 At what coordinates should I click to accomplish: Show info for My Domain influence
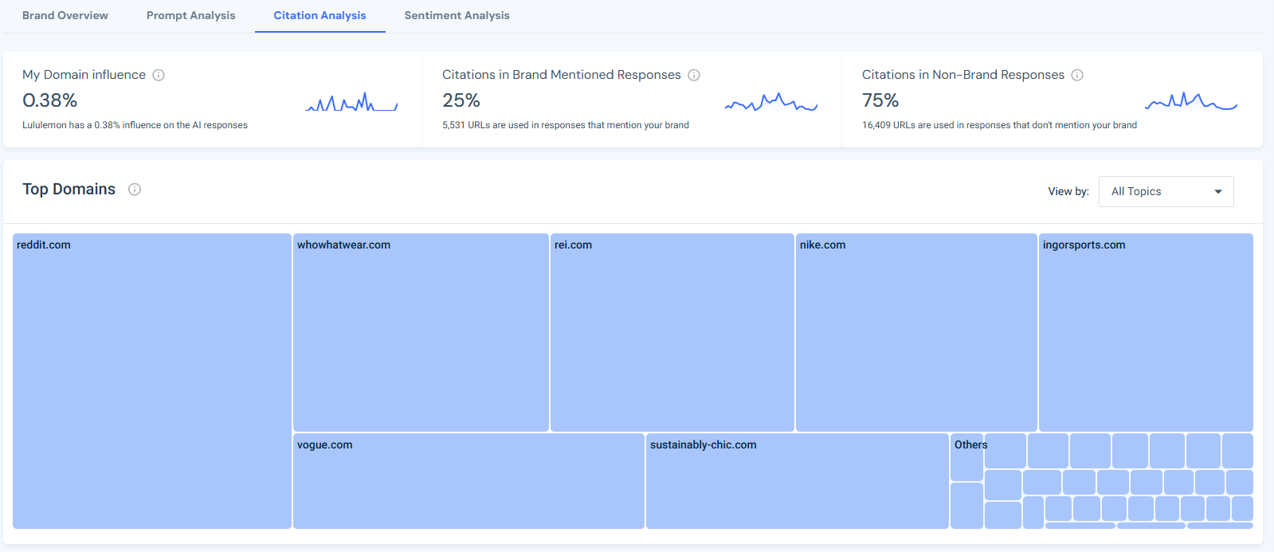pos(159,75)
